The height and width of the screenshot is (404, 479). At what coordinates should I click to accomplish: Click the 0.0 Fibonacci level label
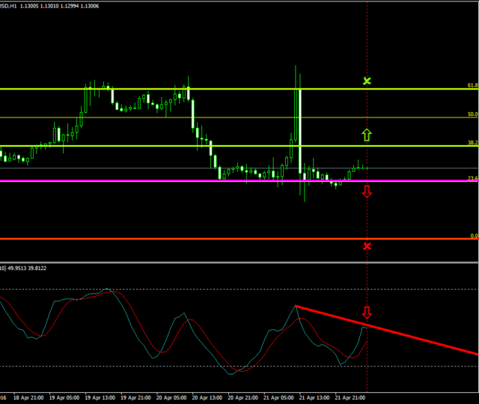tap(474, 236)
